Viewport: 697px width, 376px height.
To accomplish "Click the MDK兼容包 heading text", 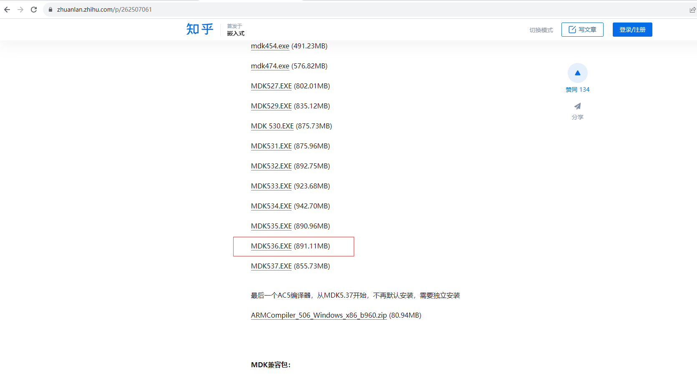I will tap(271, 365).
